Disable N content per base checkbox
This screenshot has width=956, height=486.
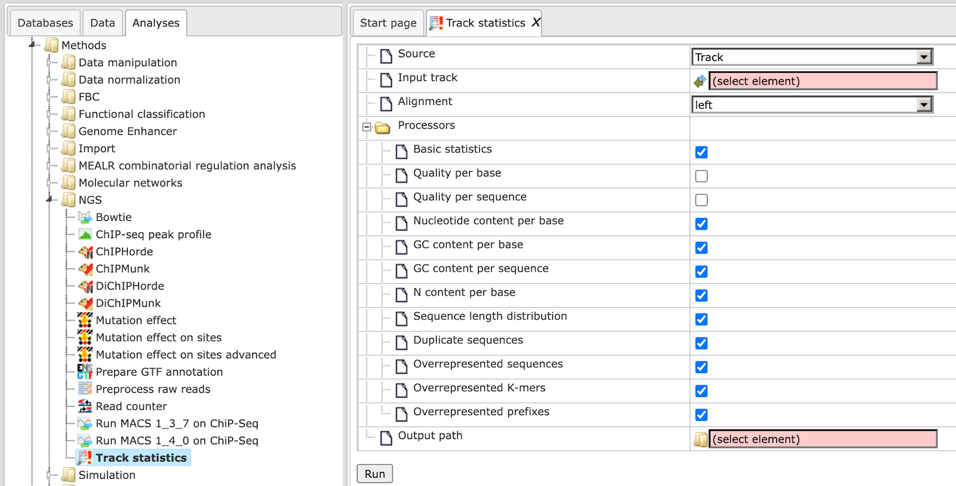[701, 296]
